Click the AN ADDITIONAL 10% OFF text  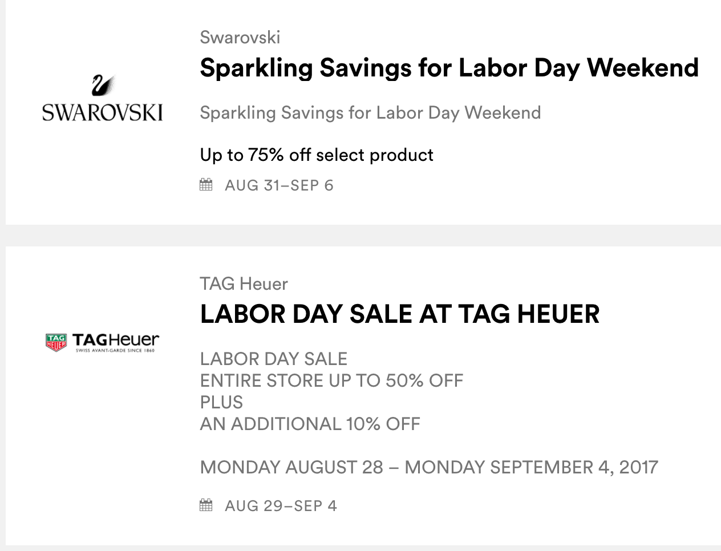click(x=310, y=424)
